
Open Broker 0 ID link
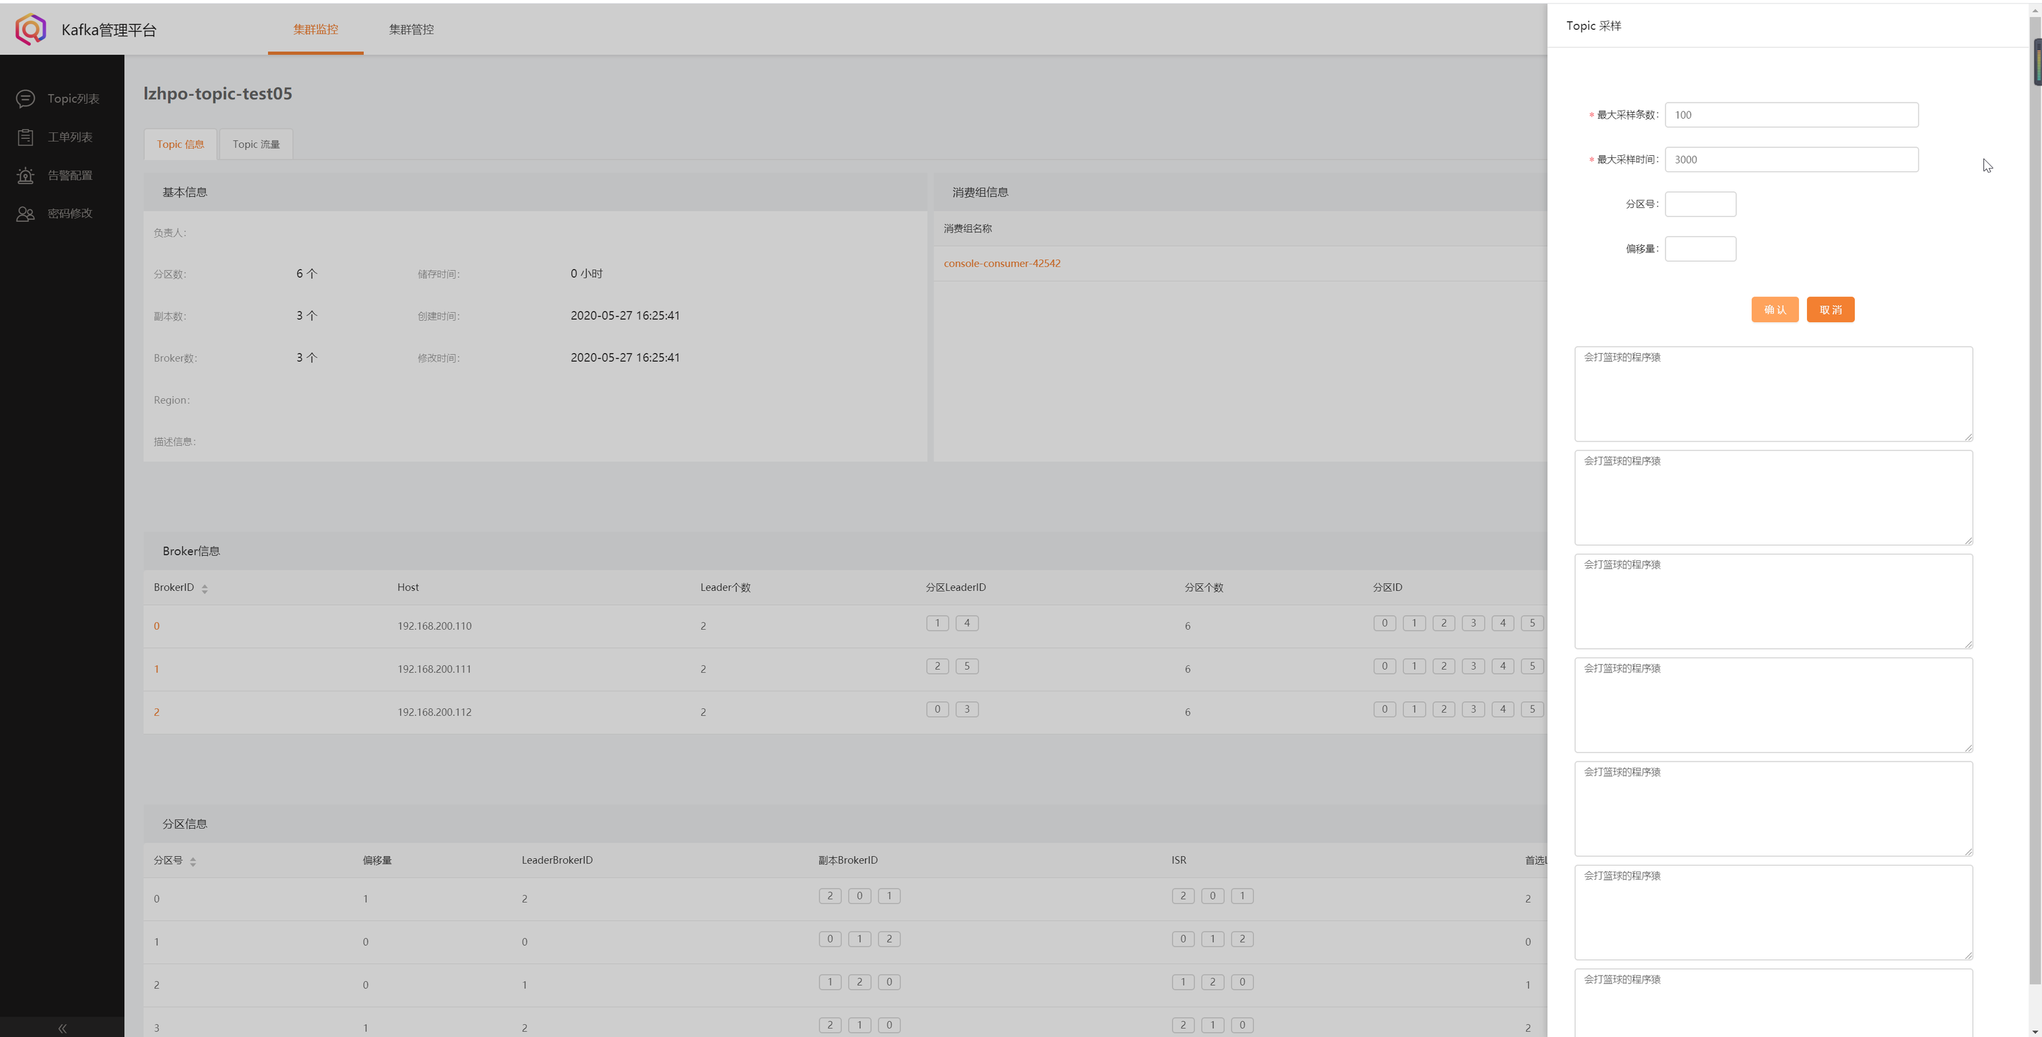click(x=157, y=627)
